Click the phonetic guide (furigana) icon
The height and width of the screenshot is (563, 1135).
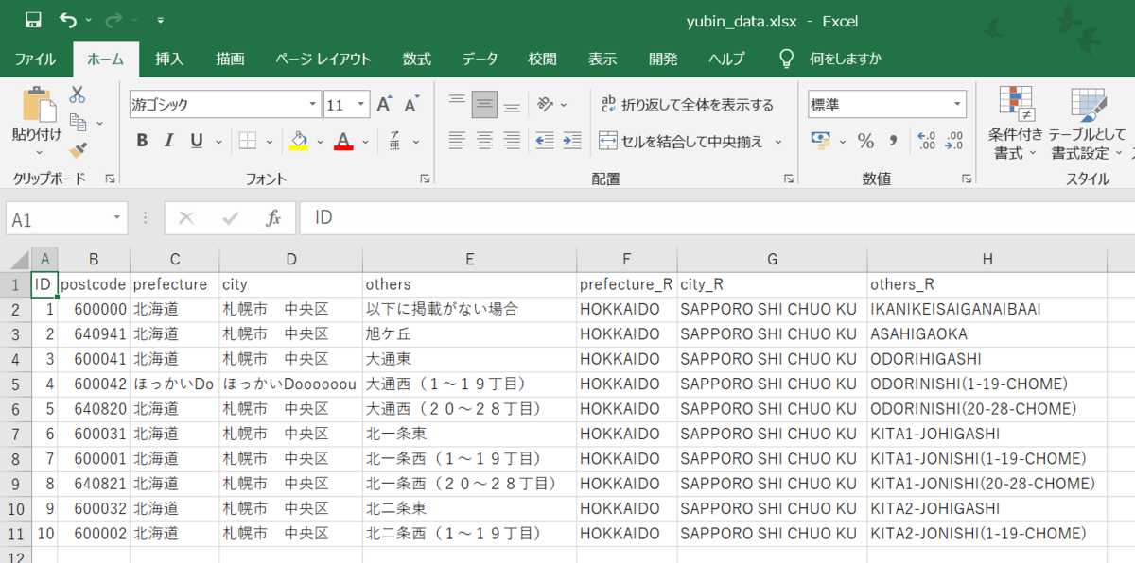tap(395, 140)
